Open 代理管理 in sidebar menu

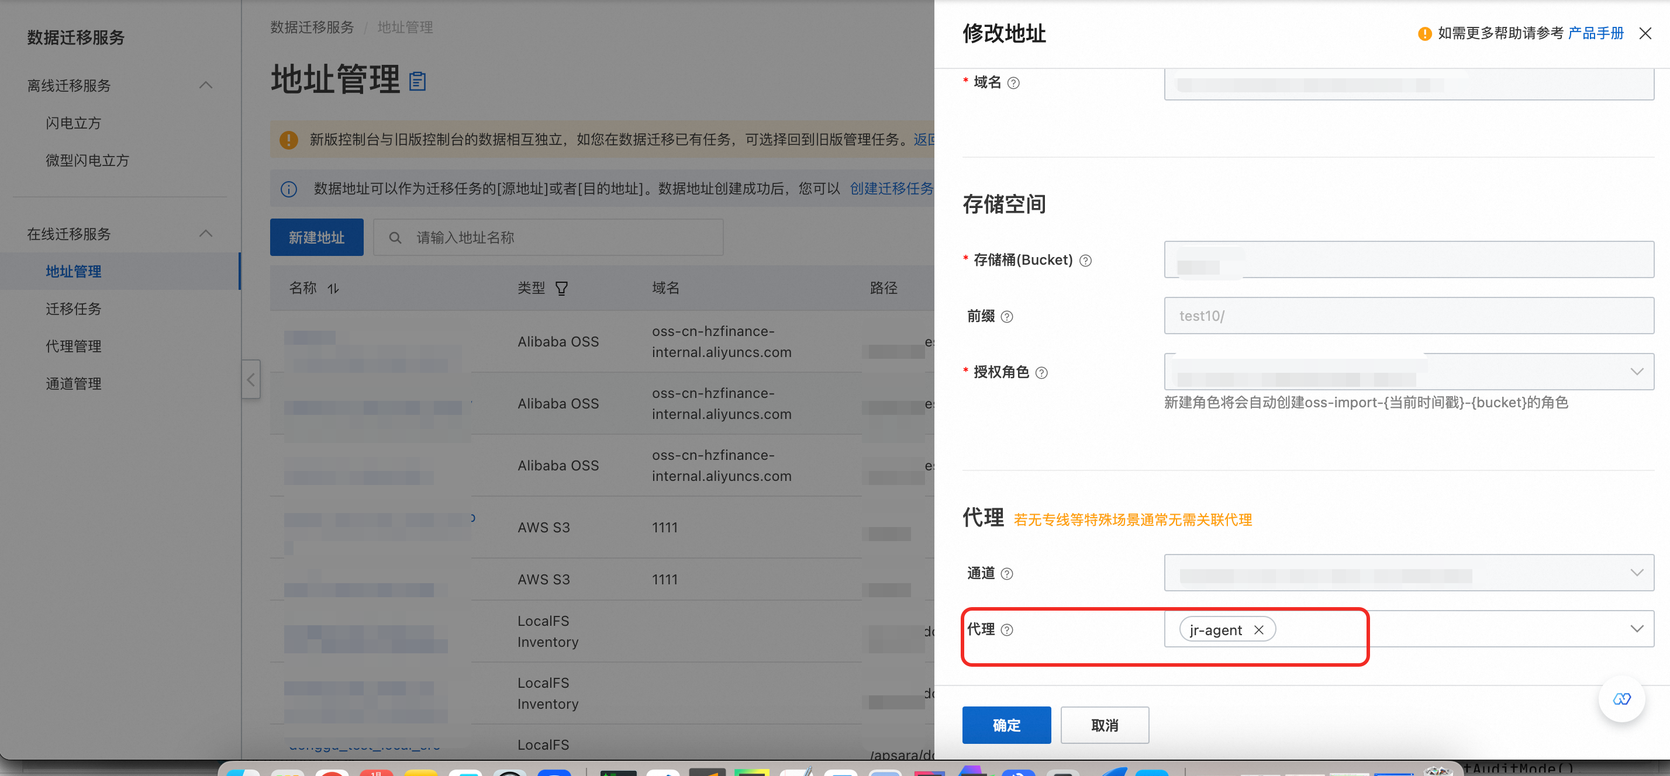click(74, 347)
